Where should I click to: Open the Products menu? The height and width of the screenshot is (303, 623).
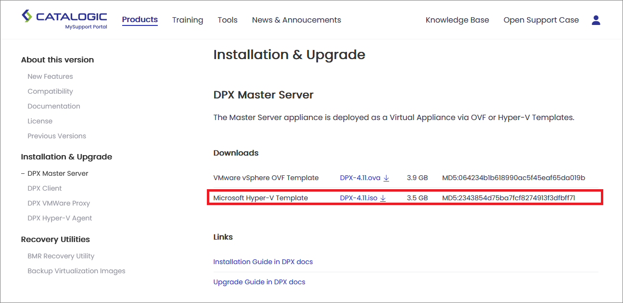pos(140,20)
